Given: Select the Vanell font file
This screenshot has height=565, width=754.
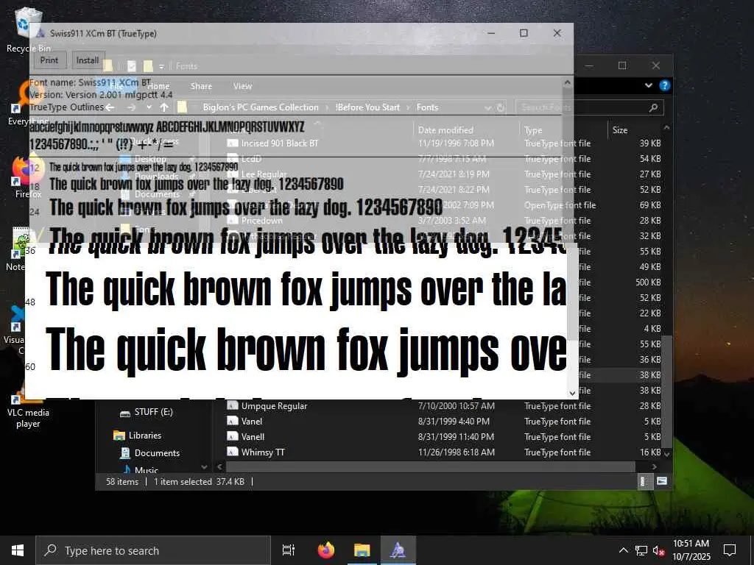Looking at the screenshot, I should tap(253, 437).
